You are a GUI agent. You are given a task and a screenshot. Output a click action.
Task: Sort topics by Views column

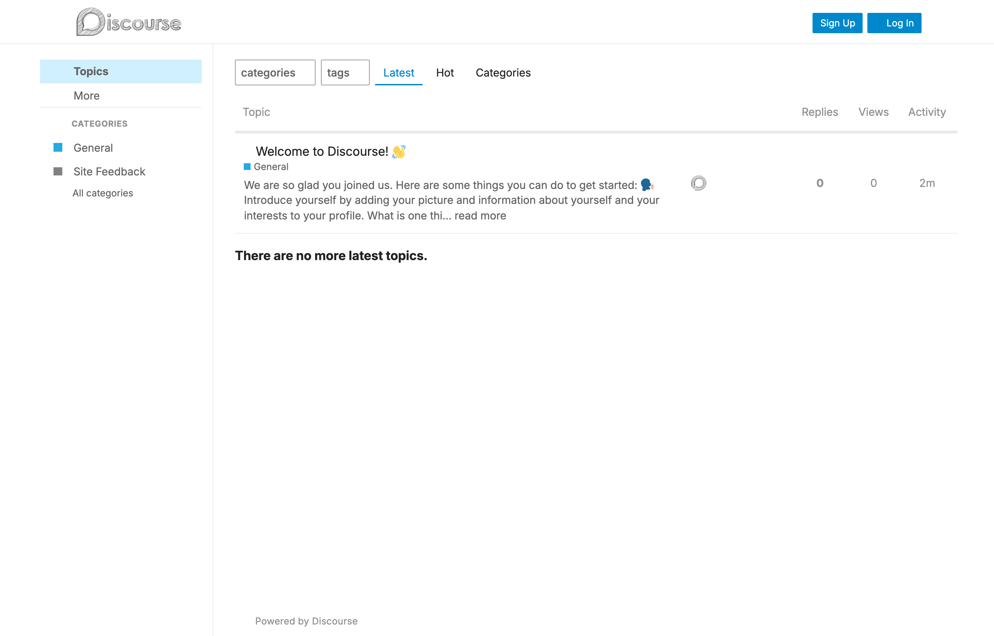(x=873, y=112)
